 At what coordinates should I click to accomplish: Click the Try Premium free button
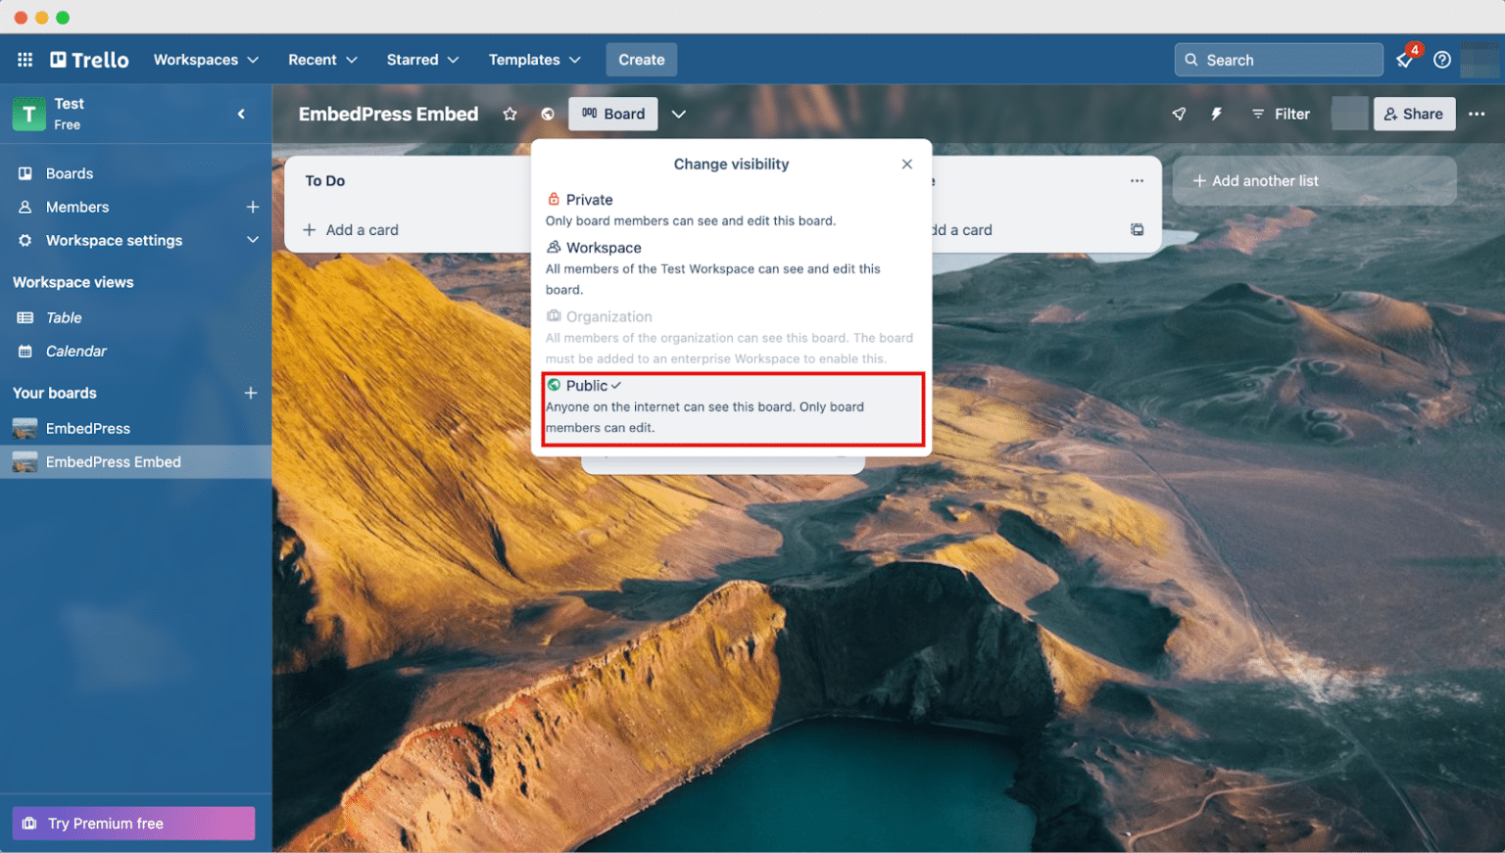coord(132,823)
